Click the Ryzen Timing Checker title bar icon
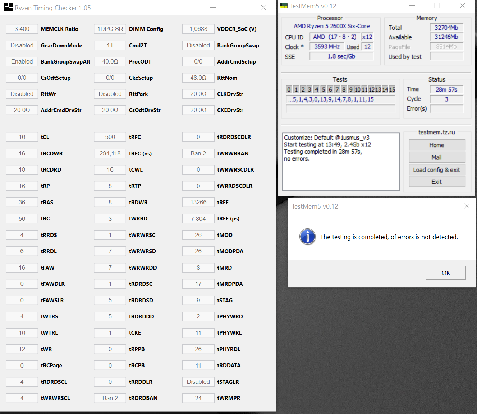 [x=8, y=8]
